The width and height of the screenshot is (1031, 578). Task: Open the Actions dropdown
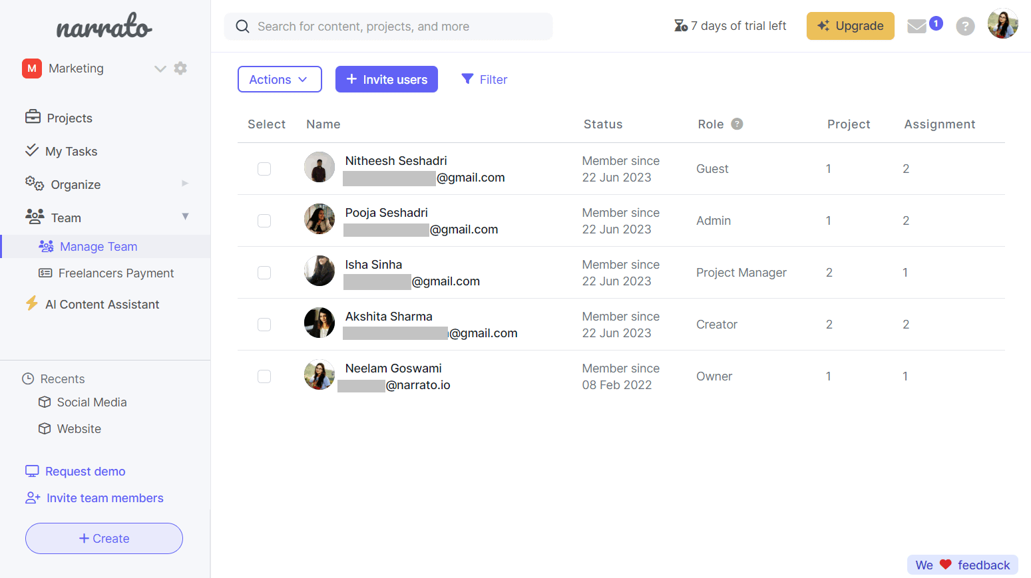[280, 79]
